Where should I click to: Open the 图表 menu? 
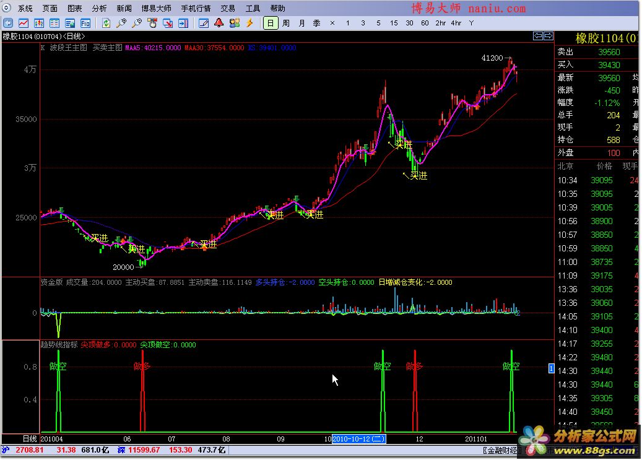74,8
